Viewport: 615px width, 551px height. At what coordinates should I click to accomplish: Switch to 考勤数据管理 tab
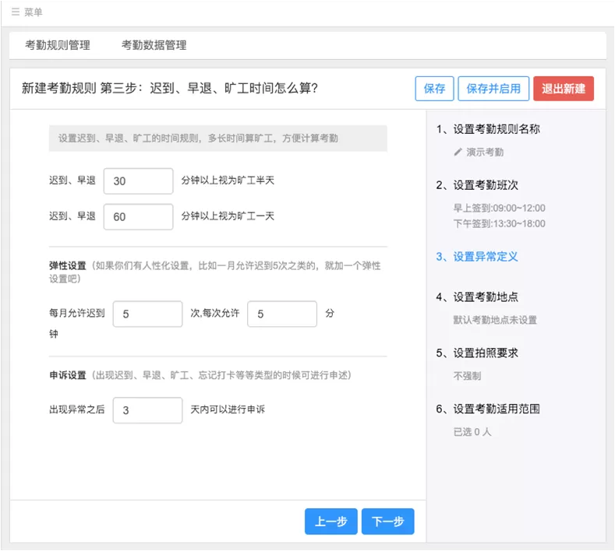pyautogui.click(x=154, y=45)
